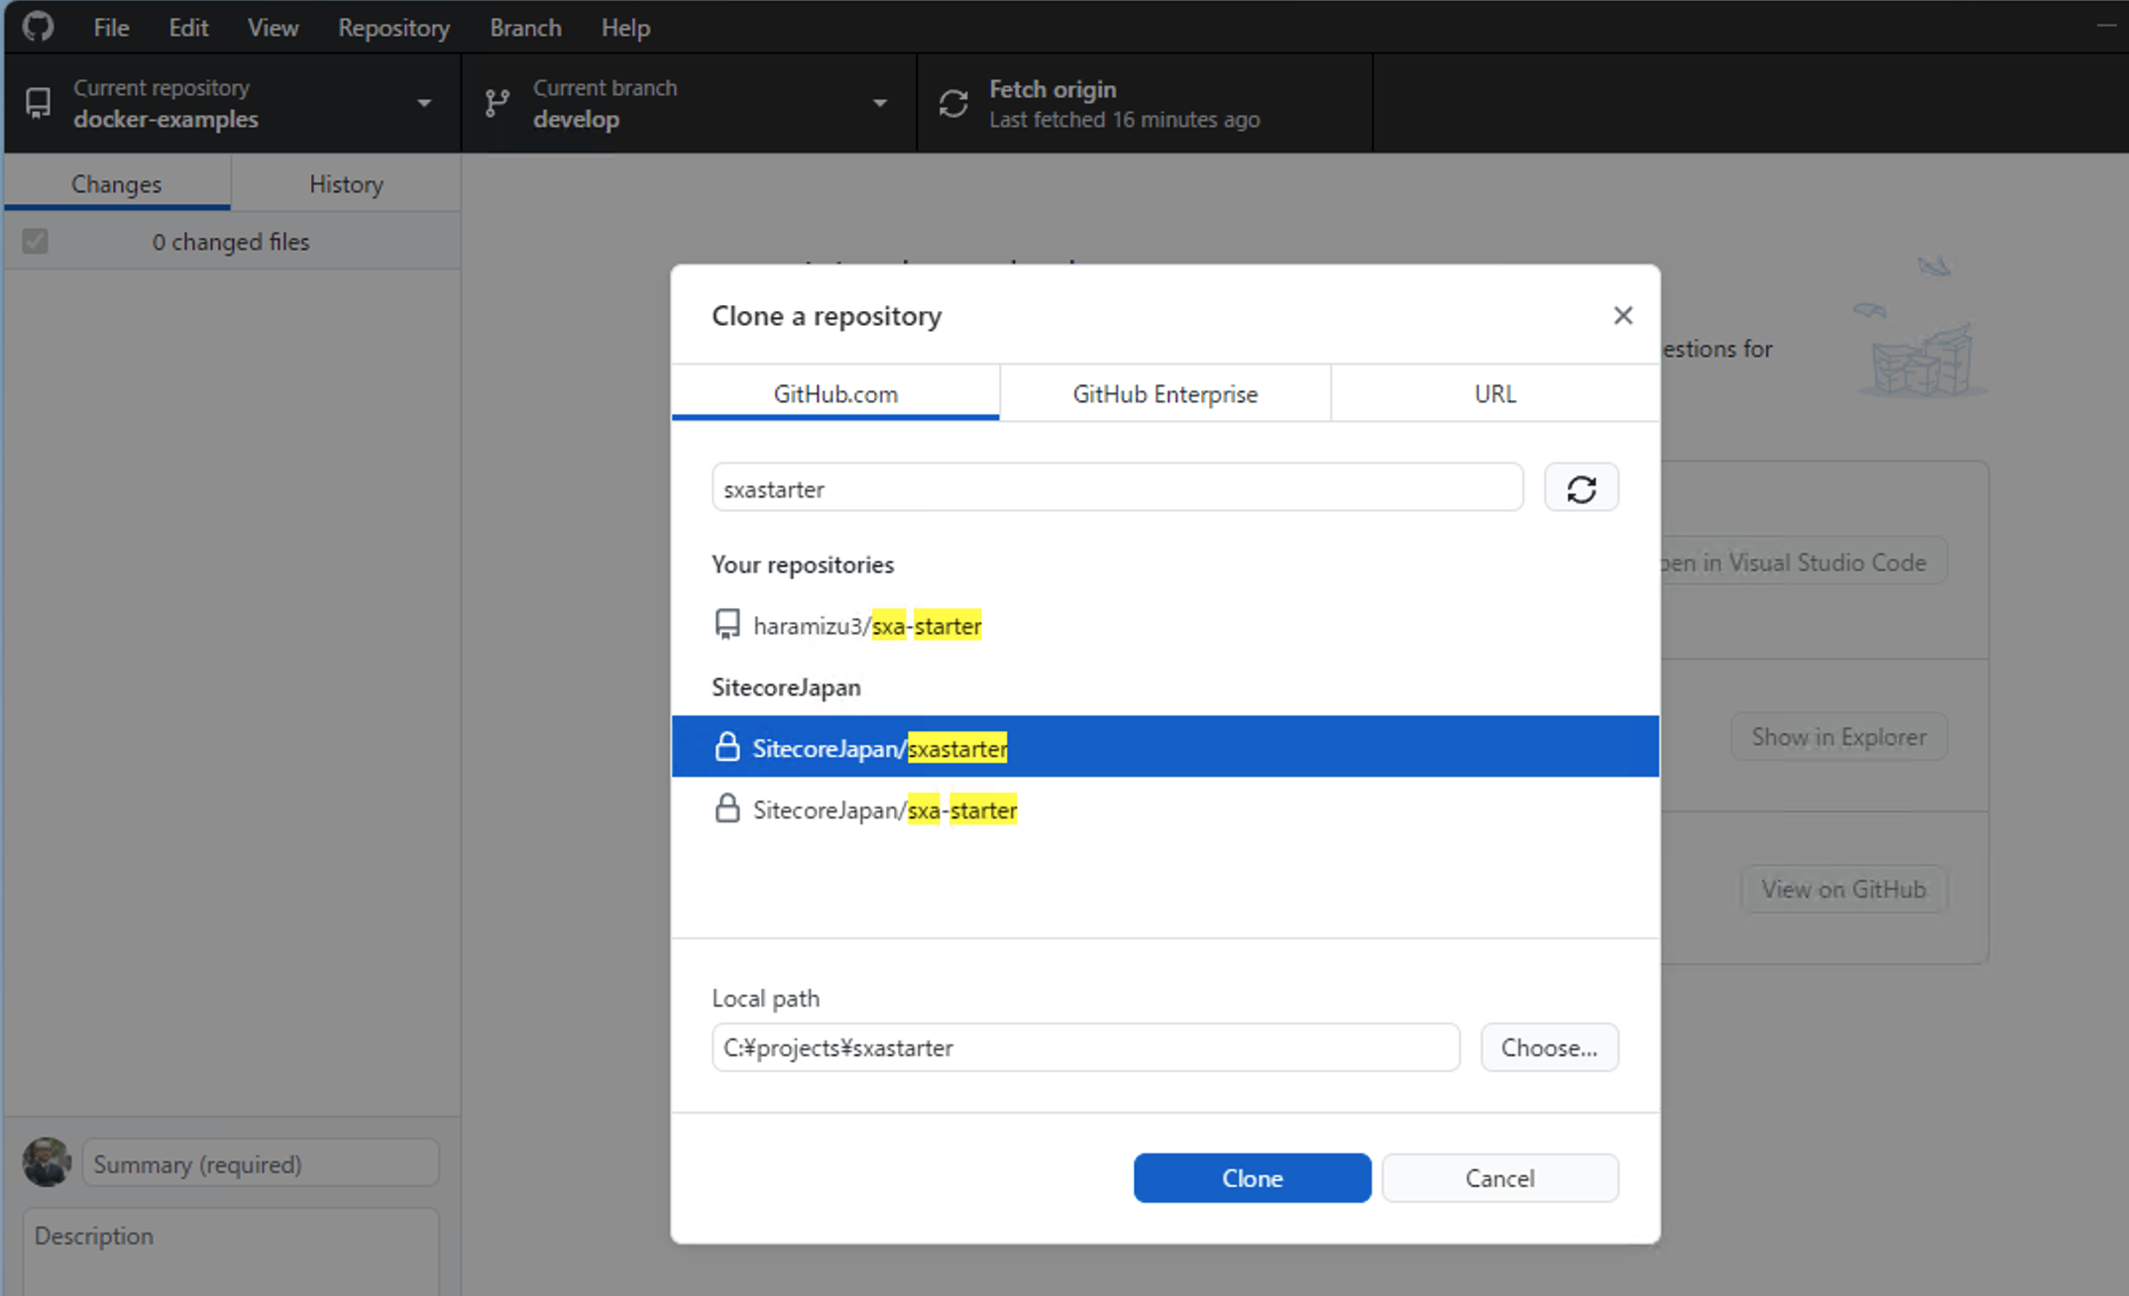Toggle the changed files select-all checkbox
Image resolution: width=2129 pixels, height=1296 pixels.
(36, 241)
